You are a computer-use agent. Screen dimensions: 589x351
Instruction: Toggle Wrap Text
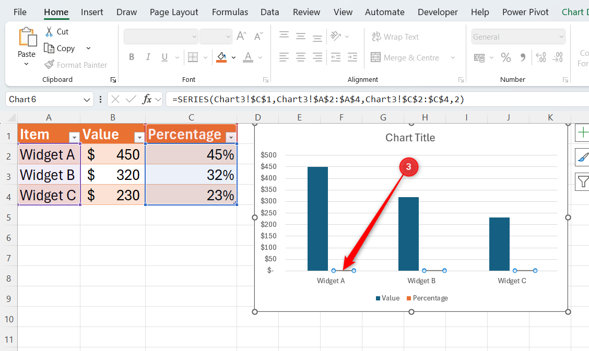click(x=395, y=37)
